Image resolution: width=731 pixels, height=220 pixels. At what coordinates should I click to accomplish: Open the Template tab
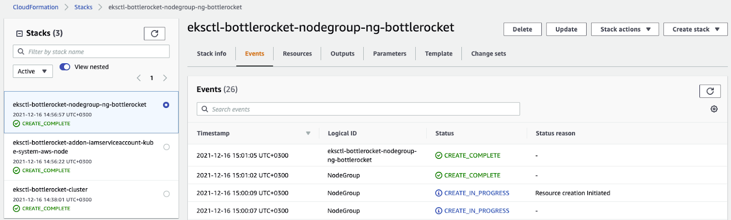(438, 54)
